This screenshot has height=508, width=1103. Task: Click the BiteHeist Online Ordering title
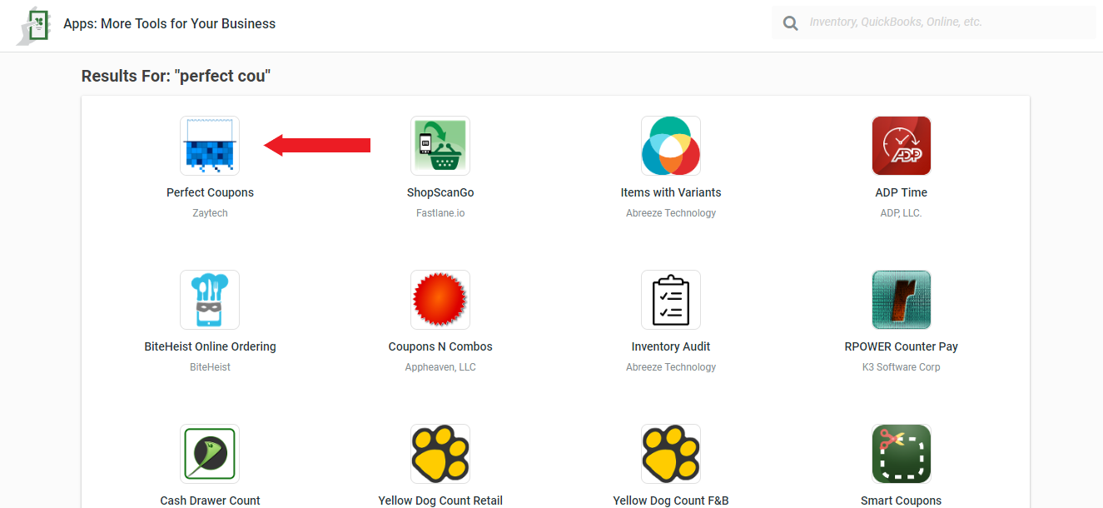[x=210, y=346]
